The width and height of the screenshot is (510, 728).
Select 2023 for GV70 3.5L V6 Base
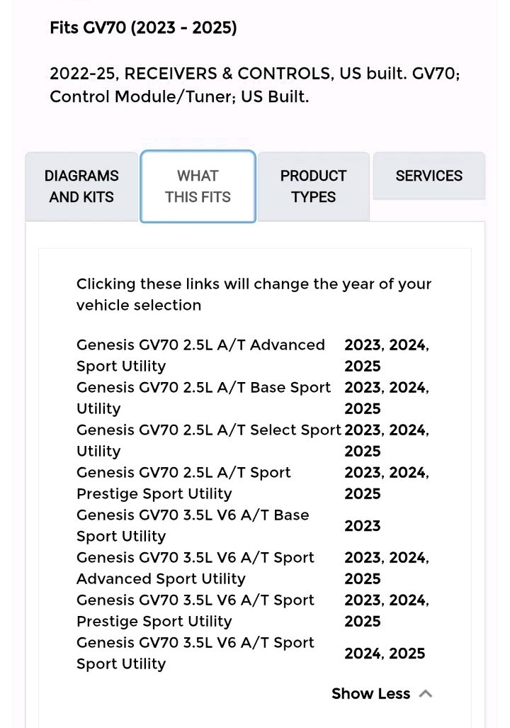click(x=363, y=525)
